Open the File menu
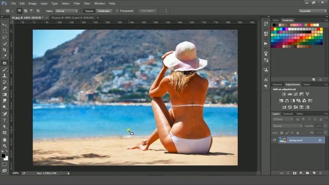 (13, 4)
